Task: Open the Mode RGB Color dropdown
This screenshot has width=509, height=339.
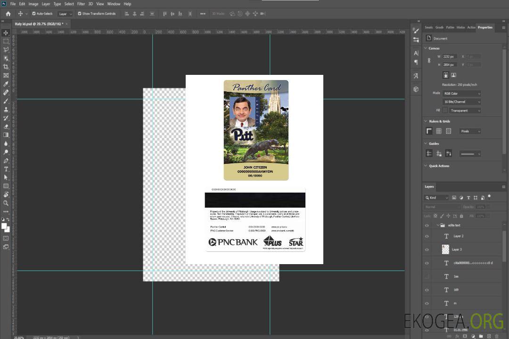Action: (461, 93)
